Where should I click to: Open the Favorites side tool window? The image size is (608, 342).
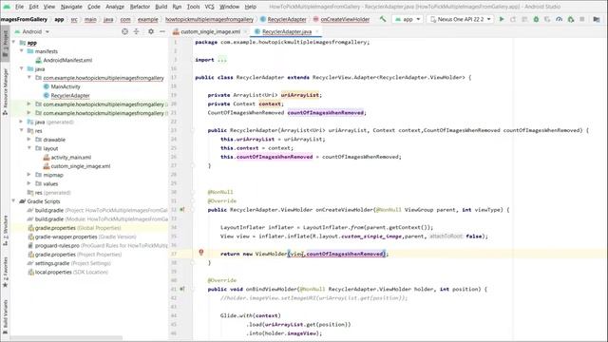[5, 272]
